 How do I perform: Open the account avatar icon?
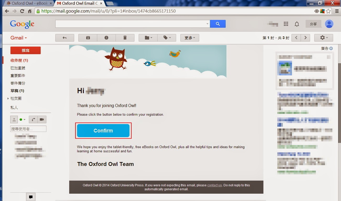click(x=329, y=24)
